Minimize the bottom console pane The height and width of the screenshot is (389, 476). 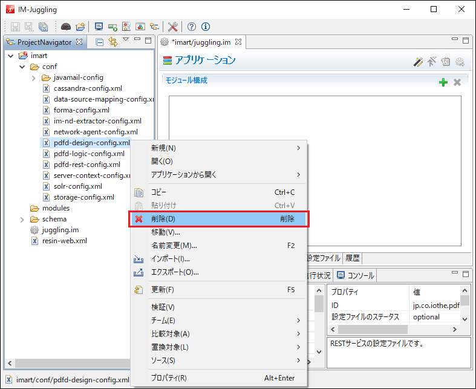[455, 272]
